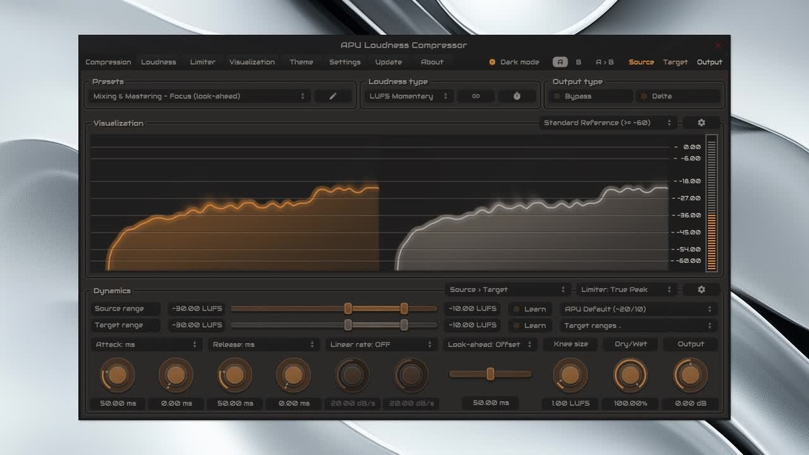Screen dimensions: 809x455
Task: Click the Dry/Wet knob
Action: (x=630, y=375)
